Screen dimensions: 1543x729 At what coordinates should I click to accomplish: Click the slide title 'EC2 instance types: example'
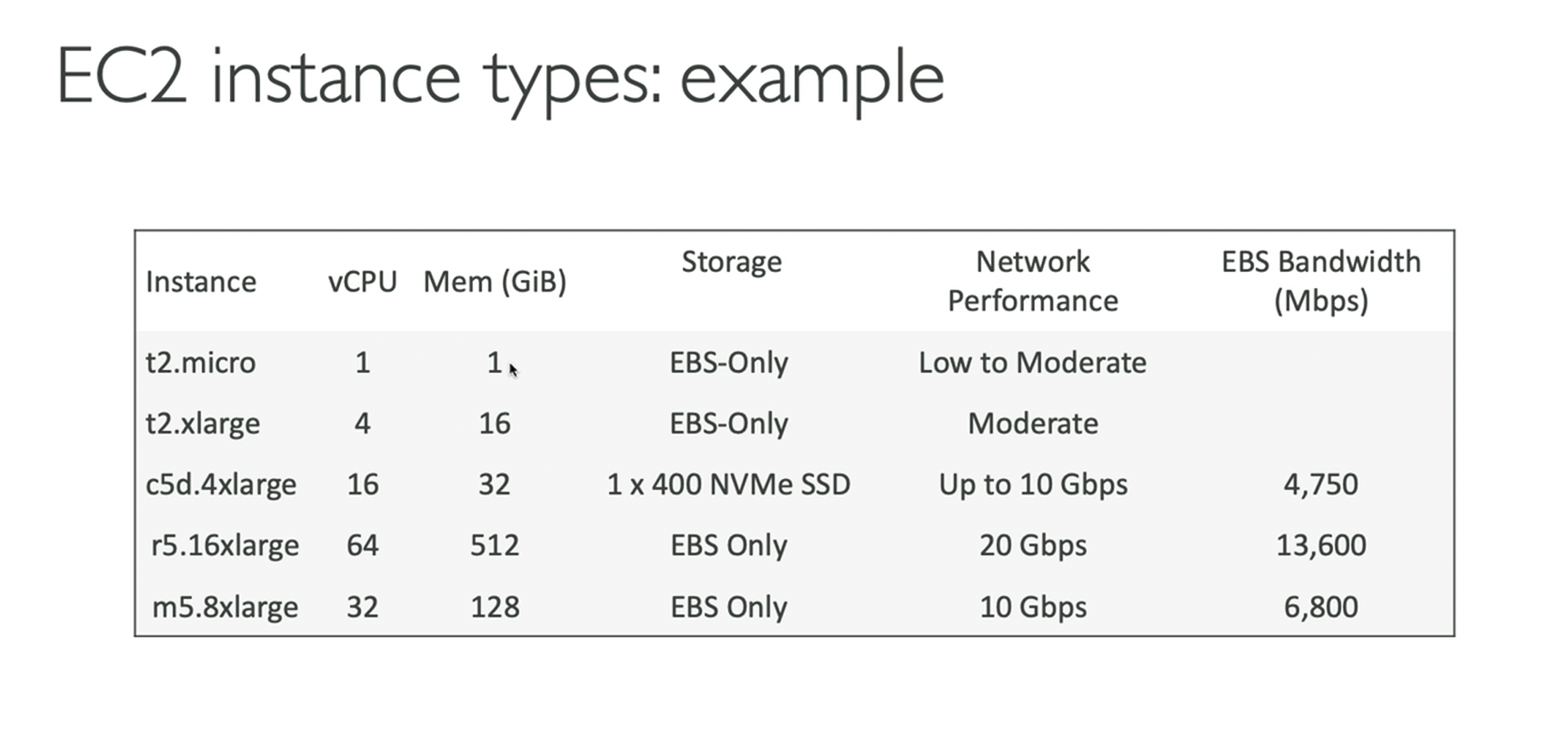pyautogui.click(x=500, y=80)
